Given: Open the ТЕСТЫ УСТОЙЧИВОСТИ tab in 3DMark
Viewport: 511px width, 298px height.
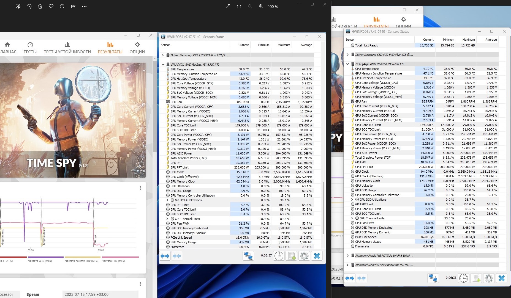Looking at the screenshot, I should (67, 48).
